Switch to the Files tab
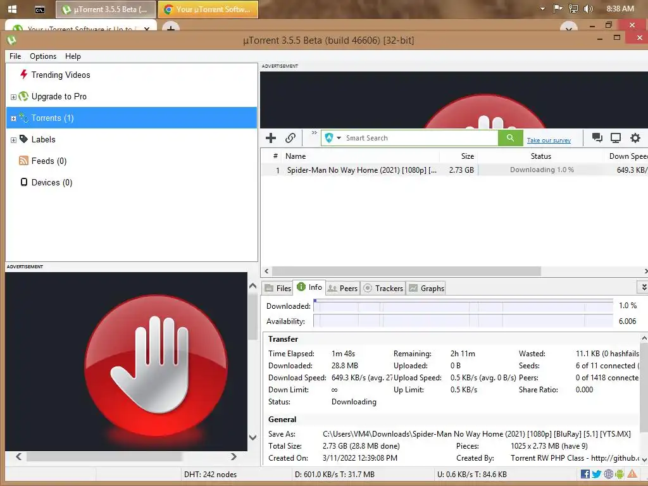648x486 pixels. [278, 288]
